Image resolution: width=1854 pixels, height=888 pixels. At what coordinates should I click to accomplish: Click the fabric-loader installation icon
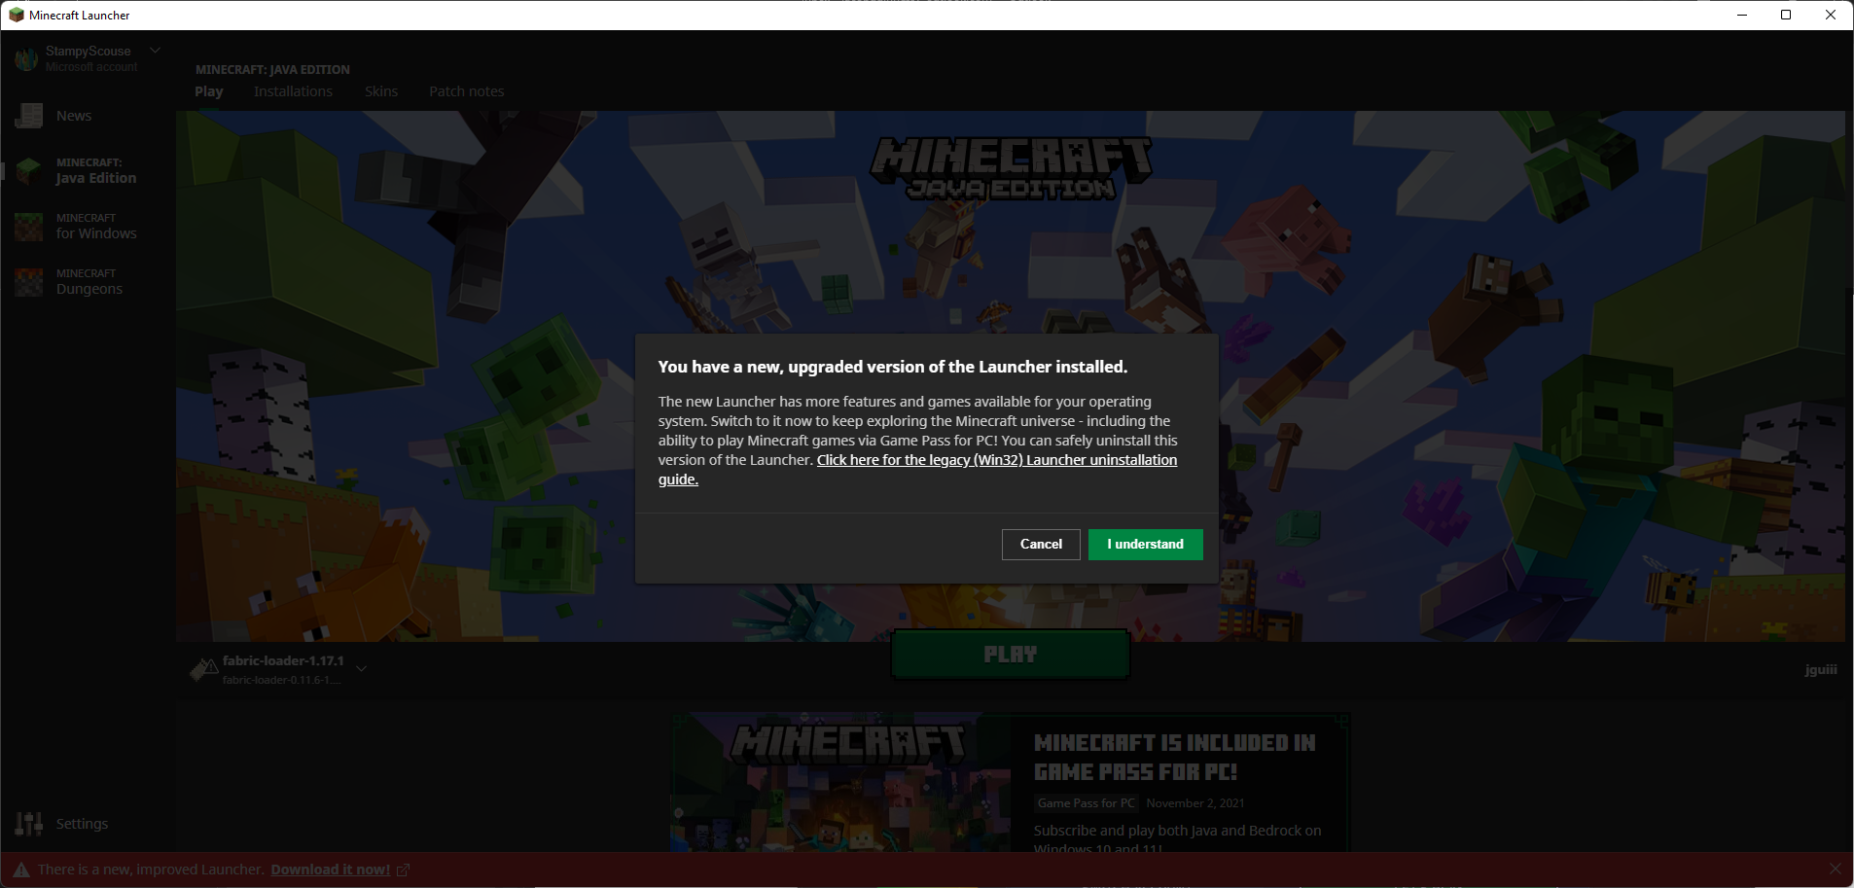(203, 669)
